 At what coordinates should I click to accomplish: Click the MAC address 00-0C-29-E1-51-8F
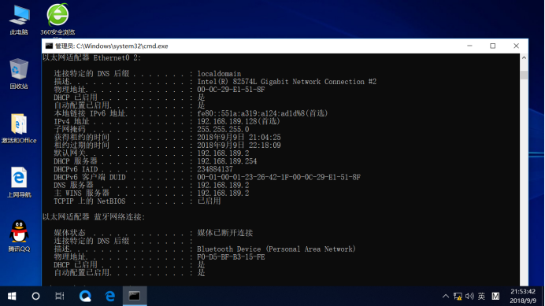231,90
